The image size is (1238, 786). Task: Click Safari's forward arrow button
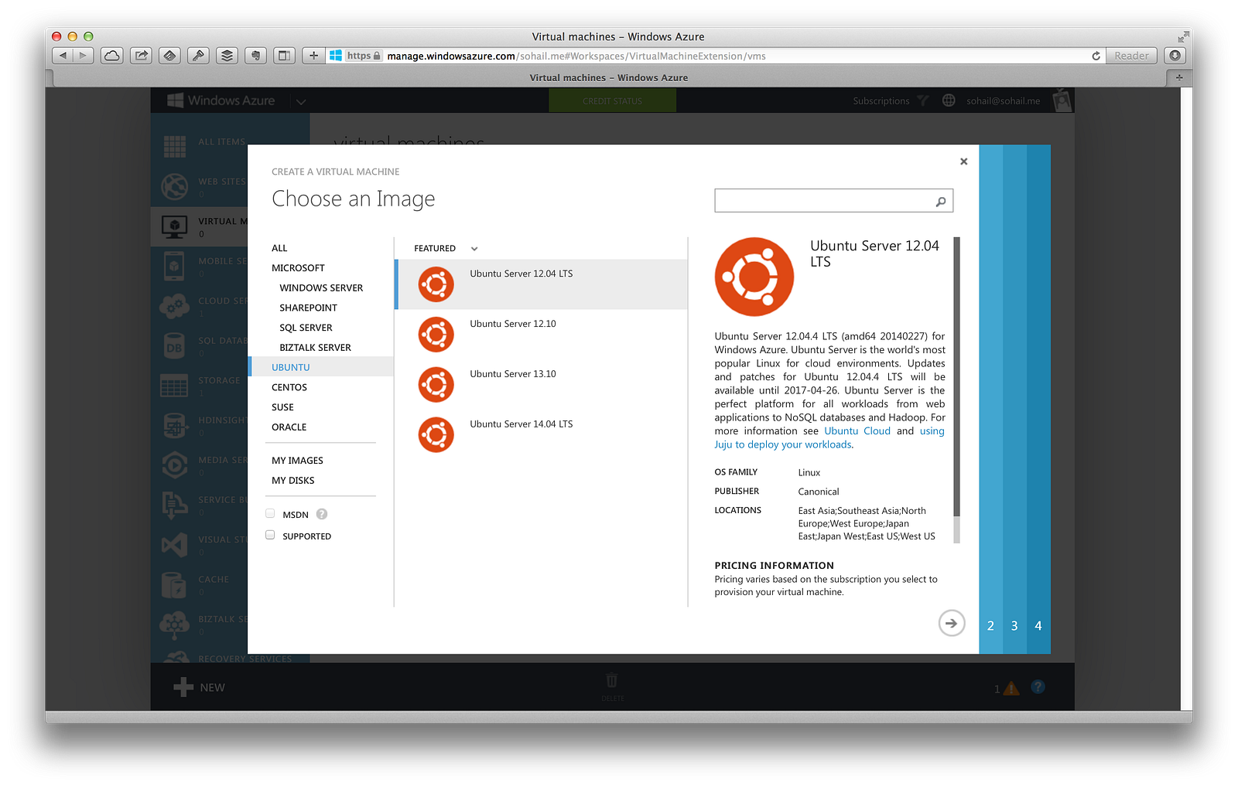(x=84, y=56)
